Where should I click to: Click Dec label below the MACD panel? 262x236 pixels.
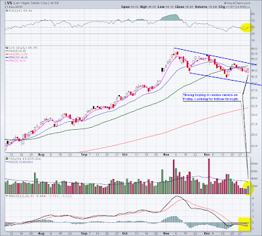click(207, 233)
